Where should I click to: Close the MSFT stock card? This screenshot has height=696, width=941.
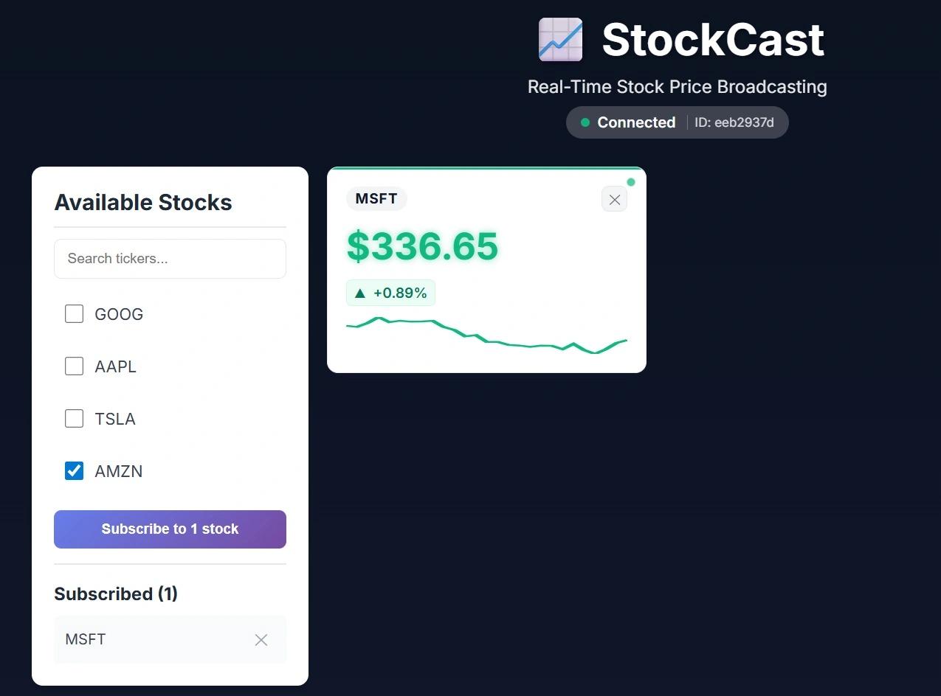(614, 199)
